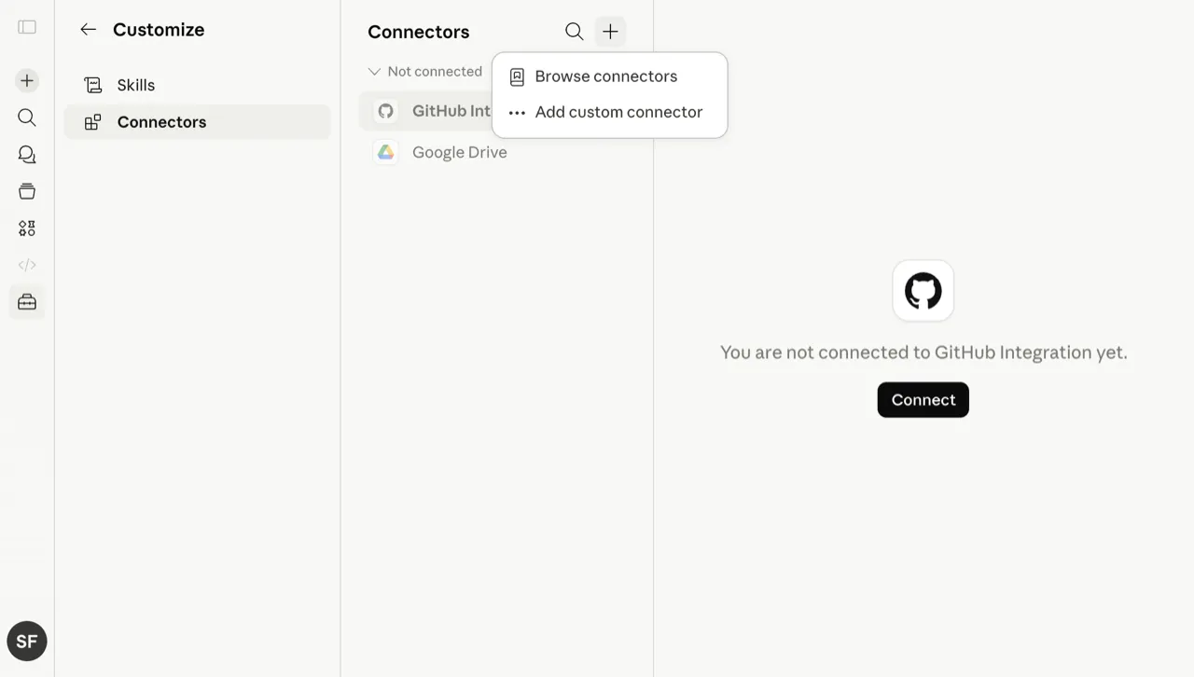
Task: Start a new chat with plus icon
Action: (27, 81)
